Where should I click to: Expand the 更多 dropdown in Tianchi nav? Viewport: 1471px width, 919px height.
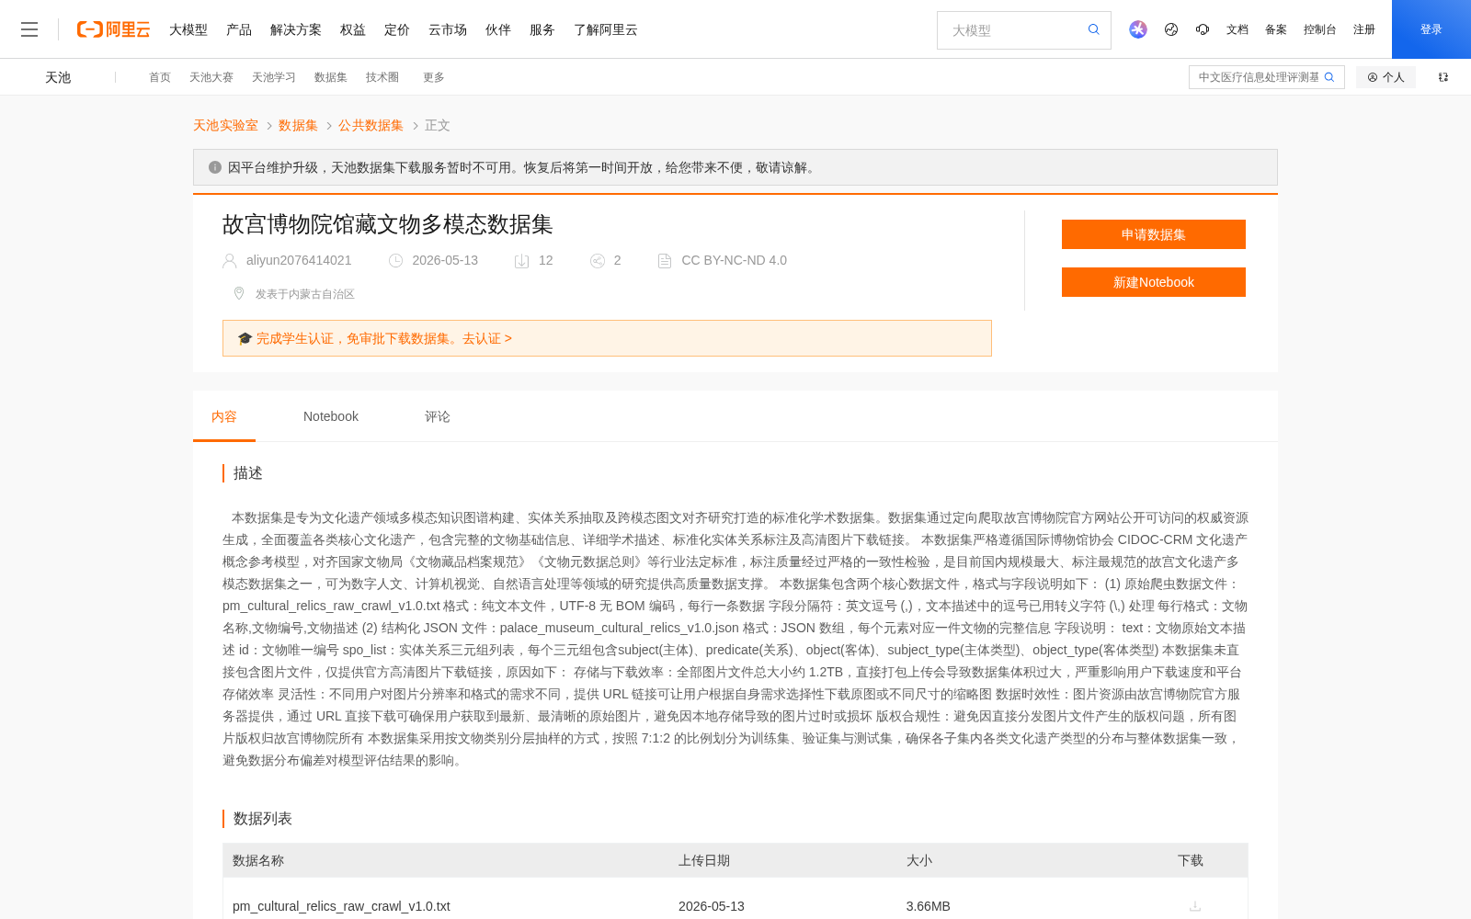[434, 77]
